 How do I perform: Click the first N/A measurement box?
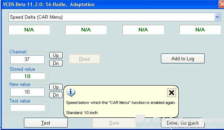pyautogui.click(x=29, y=30)
